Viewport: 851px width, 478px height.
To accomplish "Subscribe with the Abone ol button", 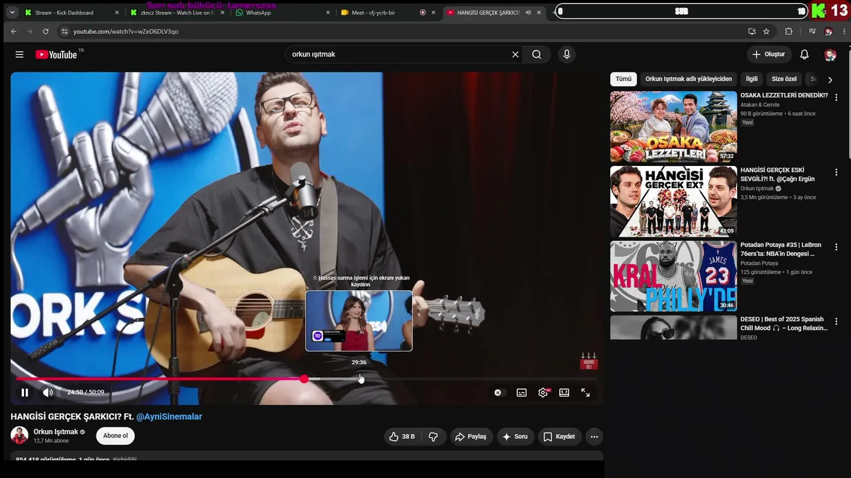I will click(115, 436).
